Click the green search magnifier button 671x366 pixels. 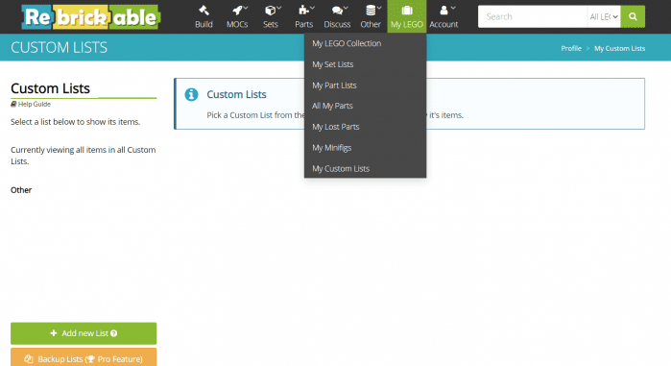633,16
